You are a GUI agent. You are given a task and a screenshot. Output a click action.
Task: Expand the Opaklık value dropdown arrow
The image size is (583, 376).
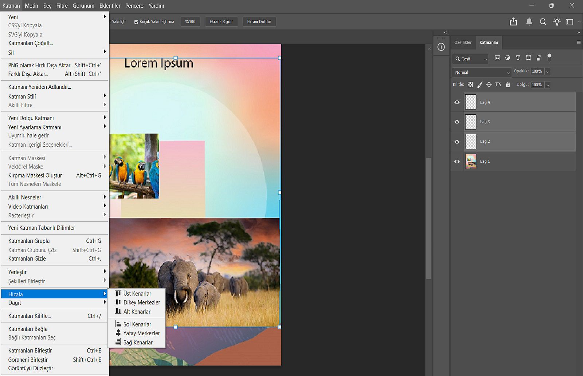[548, 72]
